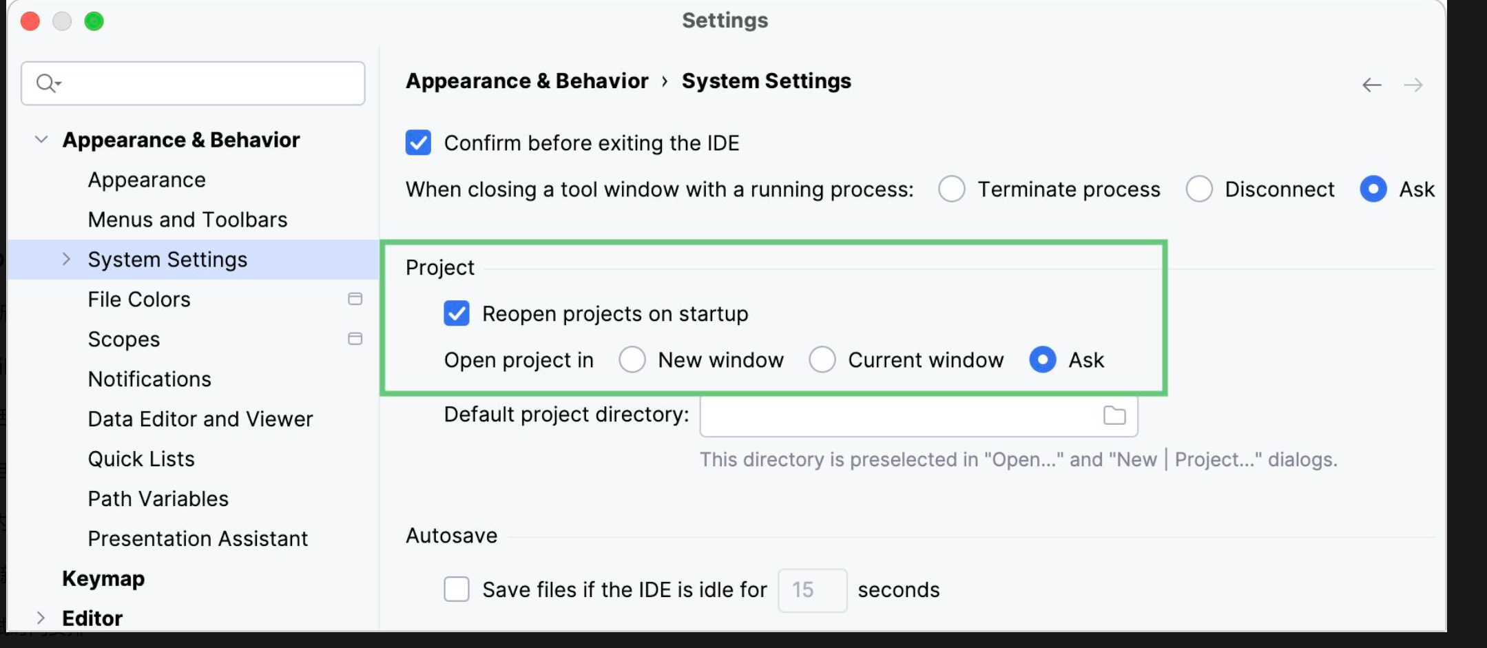Click the idle seconds input field
This screenshot has width=1487, height=648.
tap(813, 590)
